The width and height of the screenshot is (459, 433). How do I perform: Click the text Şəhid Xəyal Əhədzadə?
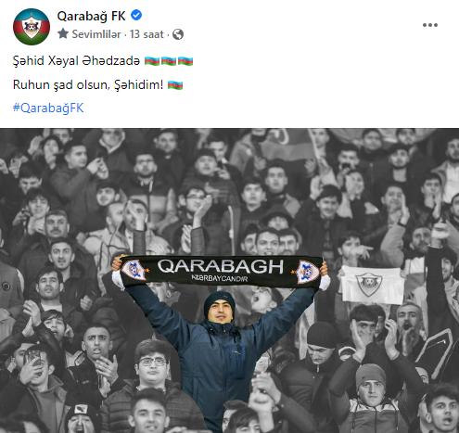(x=76, y=61)
